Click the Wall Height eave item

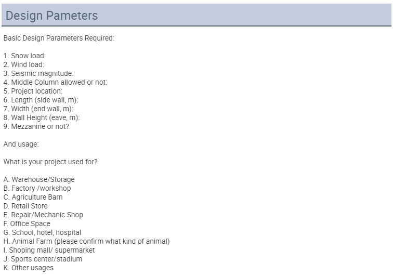point(42,117)
